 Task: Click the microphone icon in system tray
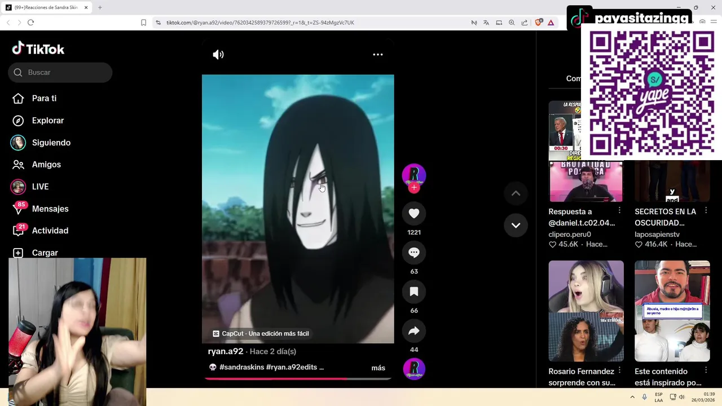pyautogui.click(x=645, y=397)
